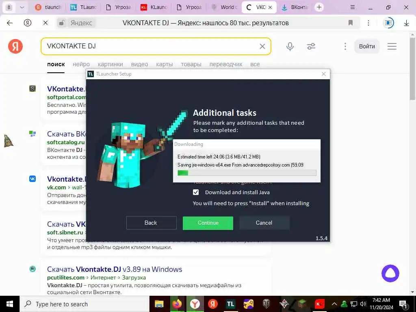Select the карты search tab

tap(165, 64)
